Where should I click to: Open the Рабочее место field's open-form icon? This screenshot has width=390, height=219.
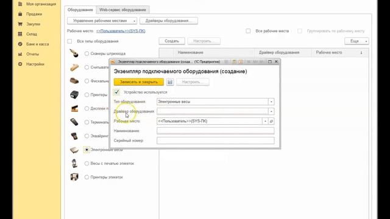[271, 121]
